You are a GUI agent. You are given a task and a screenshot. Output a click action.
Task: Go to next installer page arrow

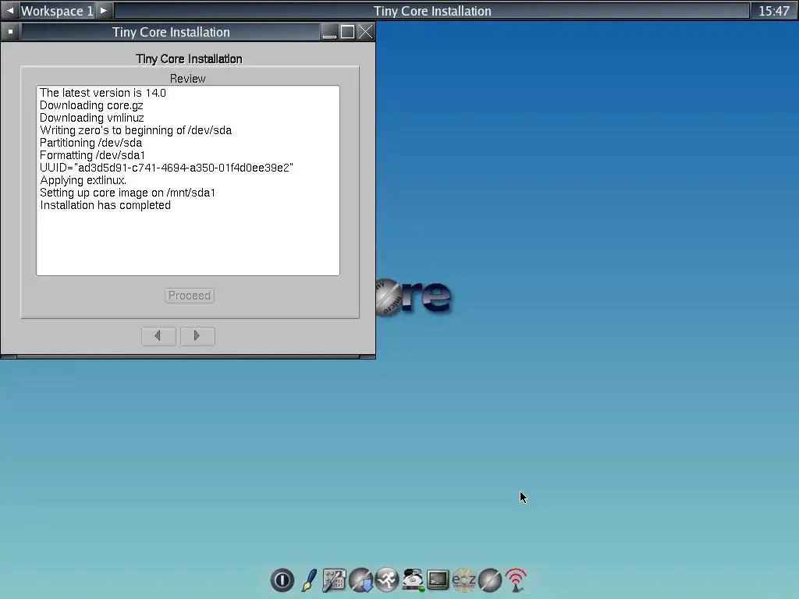pos(197,335)
